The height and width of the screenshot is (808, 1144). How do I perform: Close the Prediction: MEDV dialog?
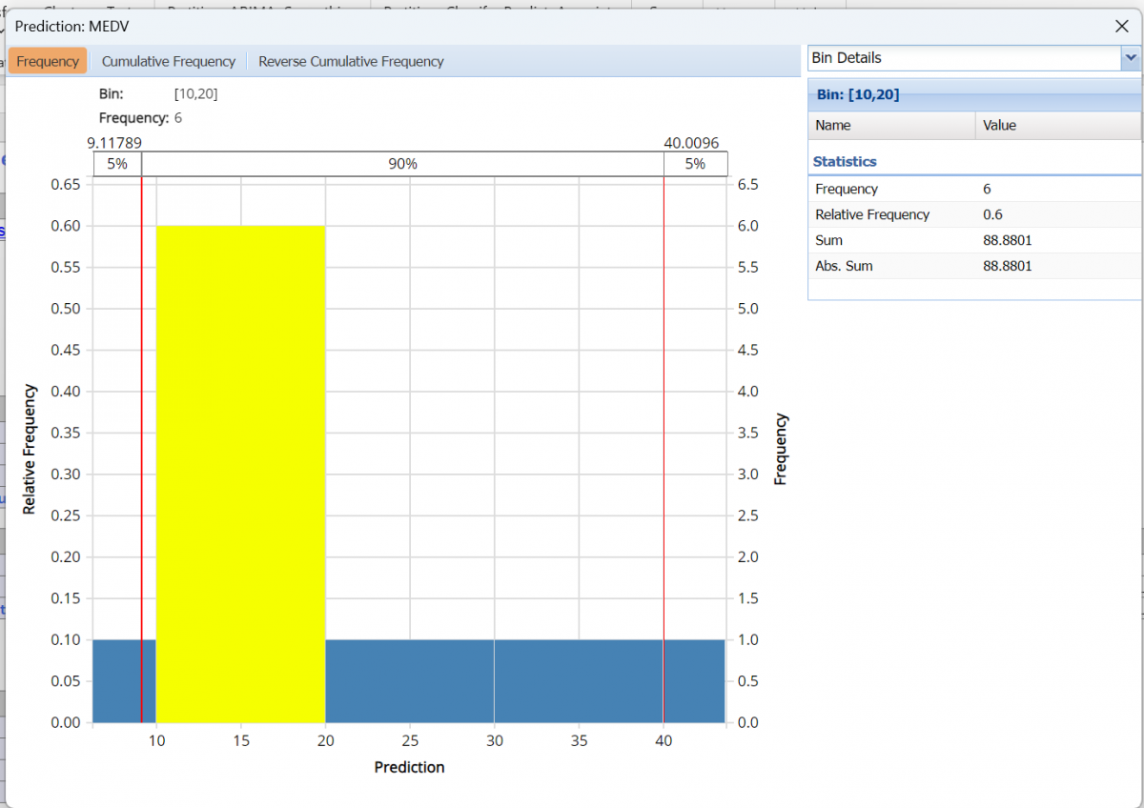click(1122, 26)
